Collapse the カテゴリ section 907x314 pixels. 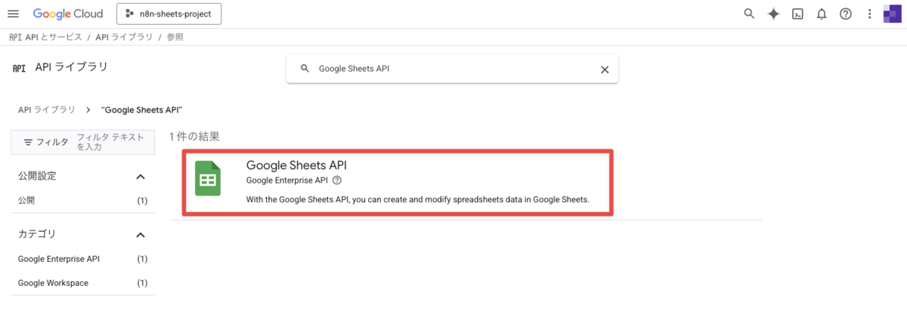click(140, 235)
